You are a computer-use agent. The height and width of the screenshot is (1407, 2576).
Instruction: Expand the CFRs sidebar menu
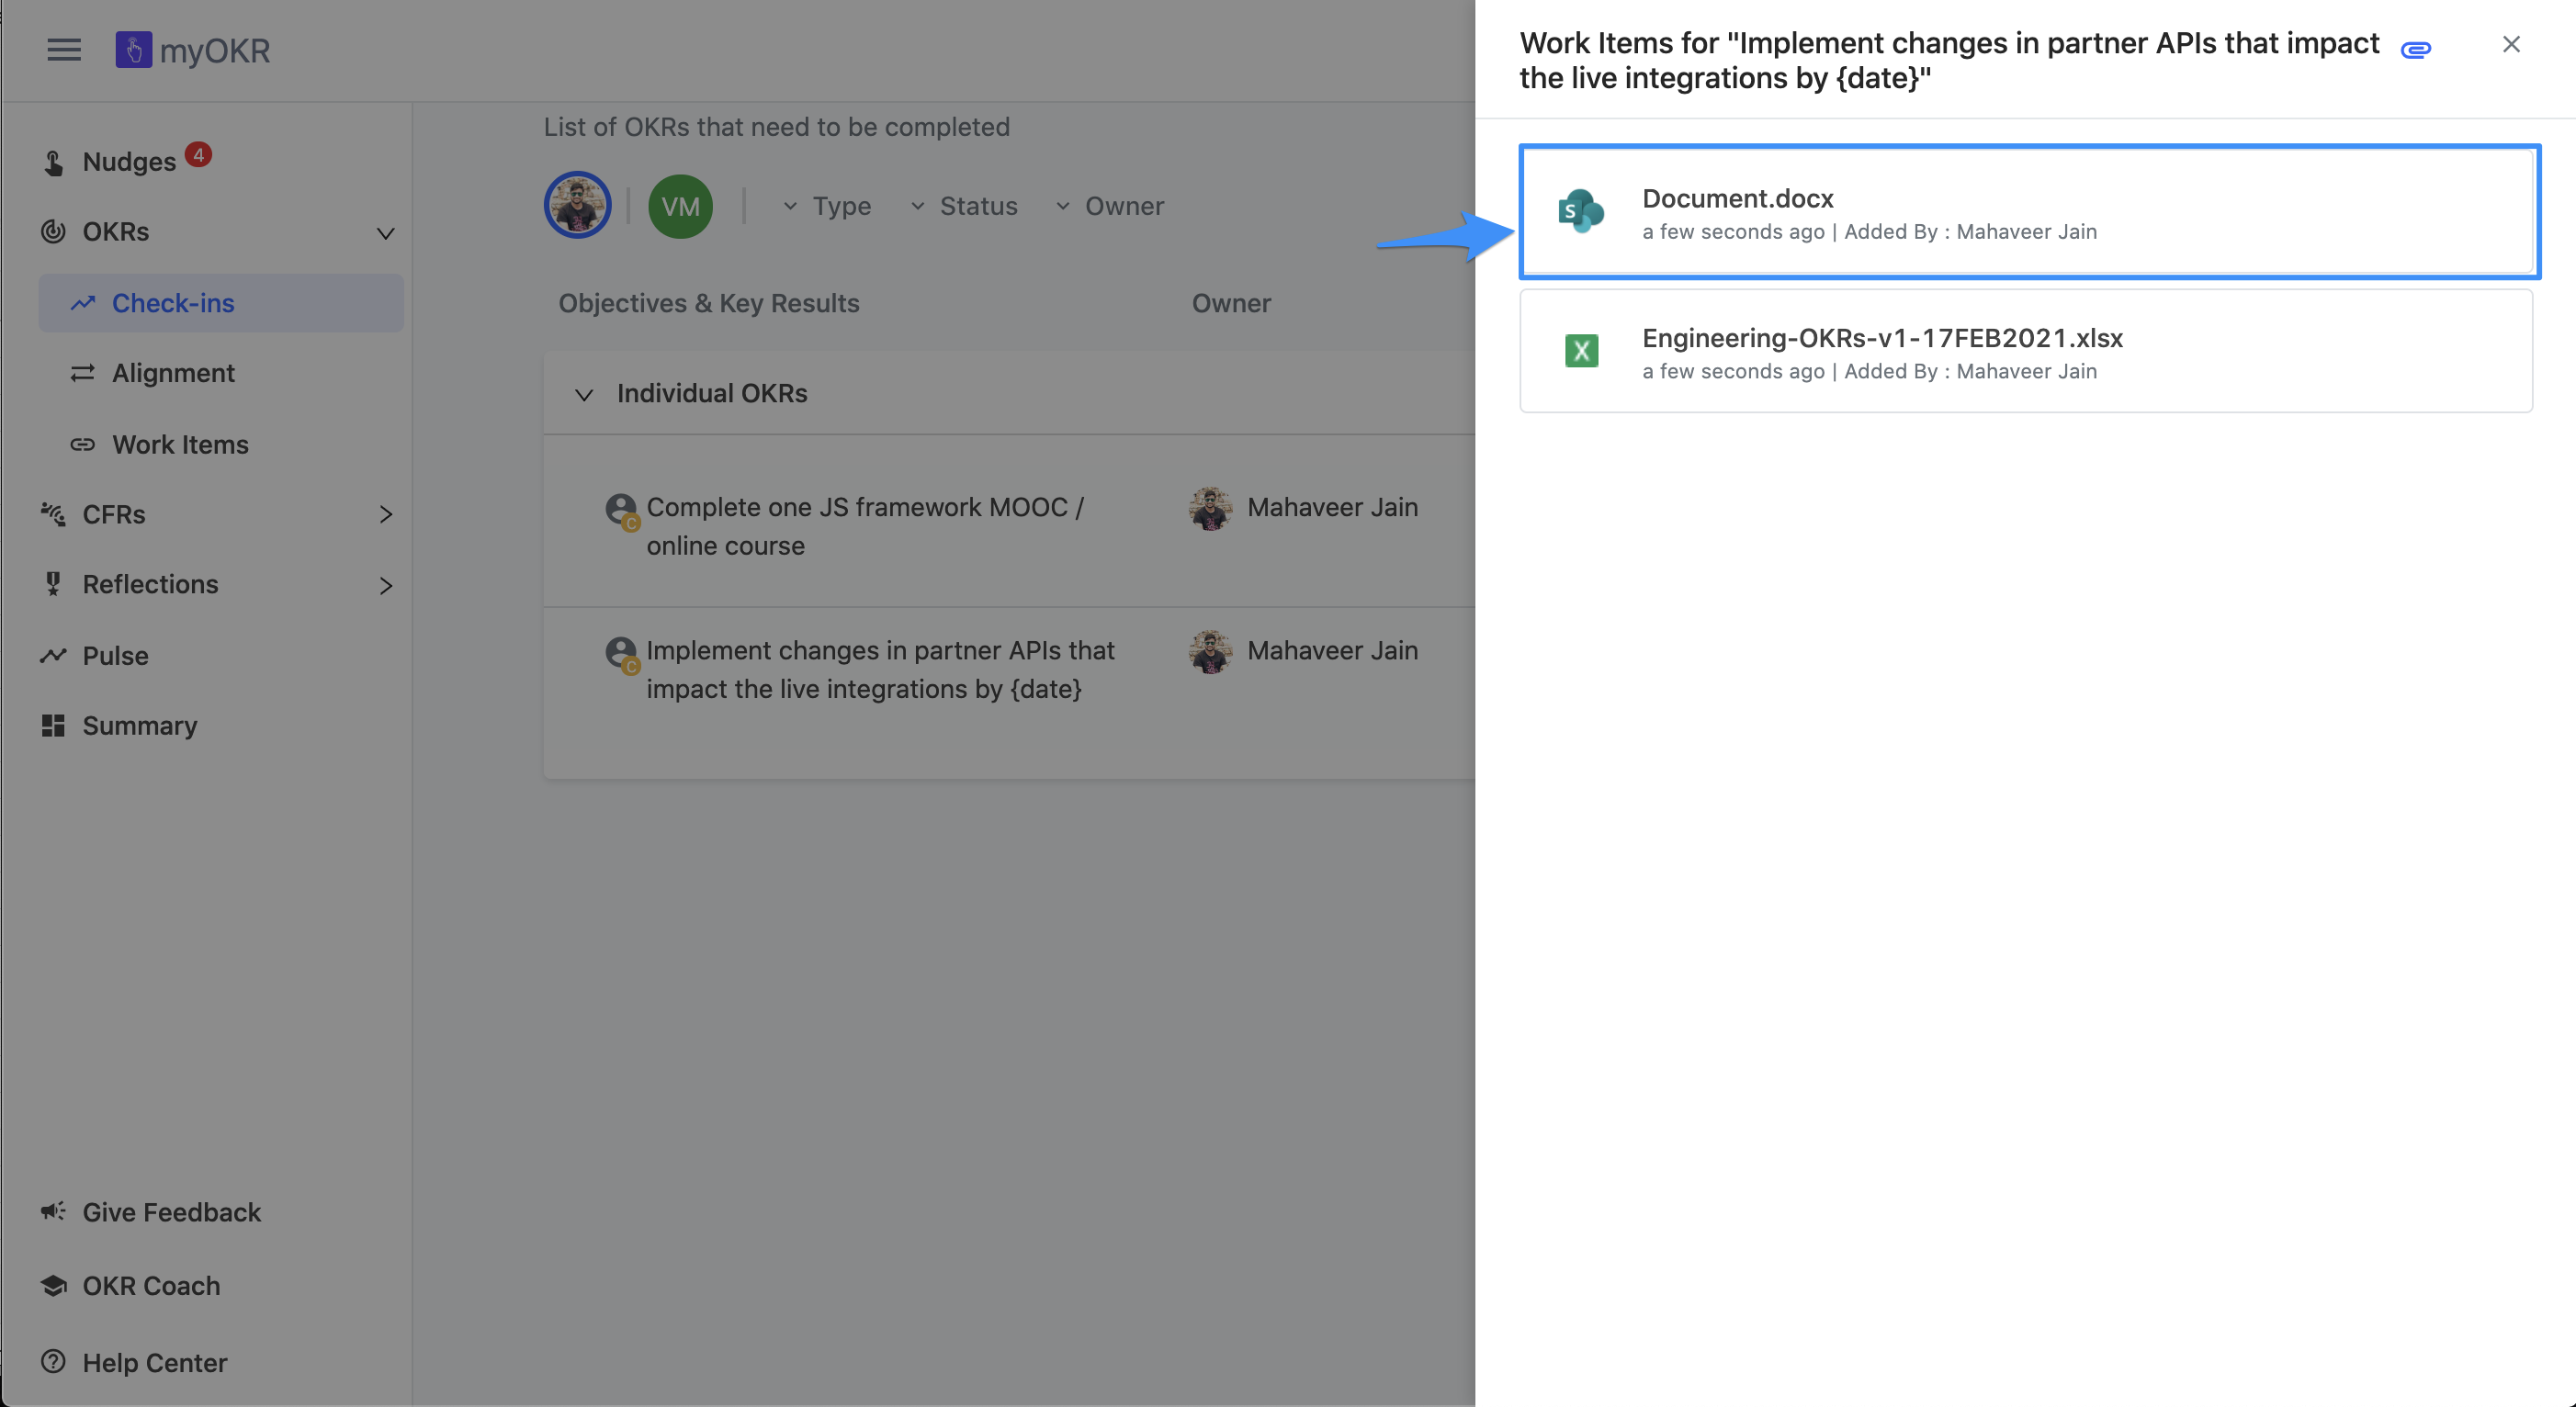(385, 515)
